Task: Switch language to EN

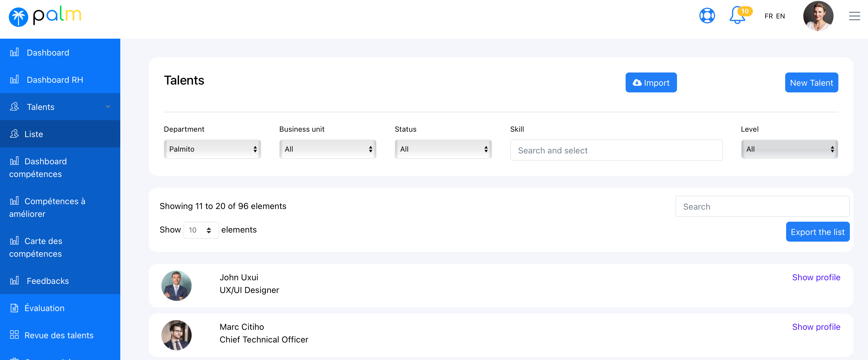Action: pos(780,16)
